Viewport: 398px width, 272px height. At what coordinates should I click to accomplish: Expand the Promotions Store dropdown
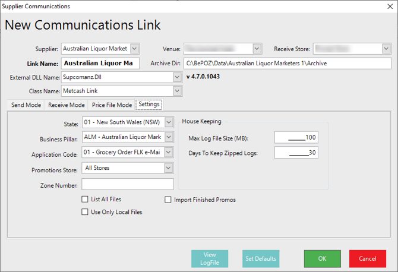tap(168, 168)
